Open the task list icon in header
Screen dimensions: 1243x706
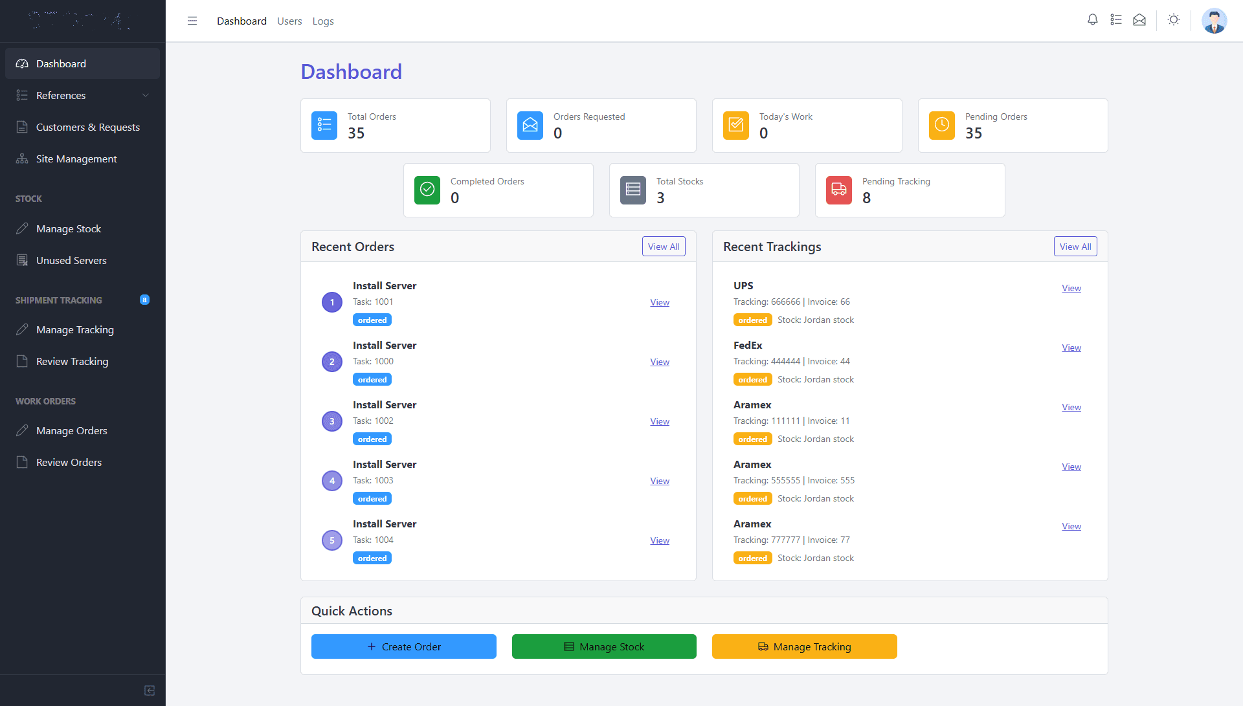click(x=1116, y=20)
